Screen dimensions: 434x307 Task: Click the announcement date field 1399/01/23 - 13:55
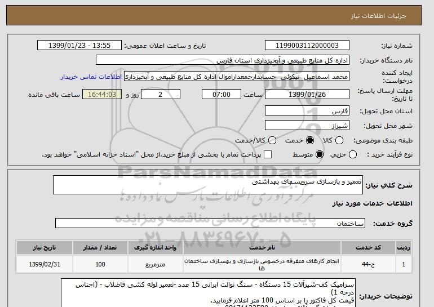pyautogui.click(x=79, y=46)
